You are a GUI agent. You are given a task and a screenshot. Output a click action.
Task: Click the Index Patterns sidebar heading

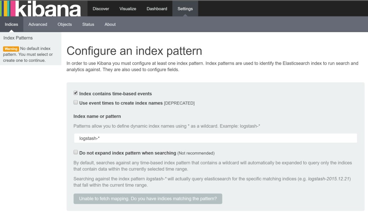[x=18, y=38]
